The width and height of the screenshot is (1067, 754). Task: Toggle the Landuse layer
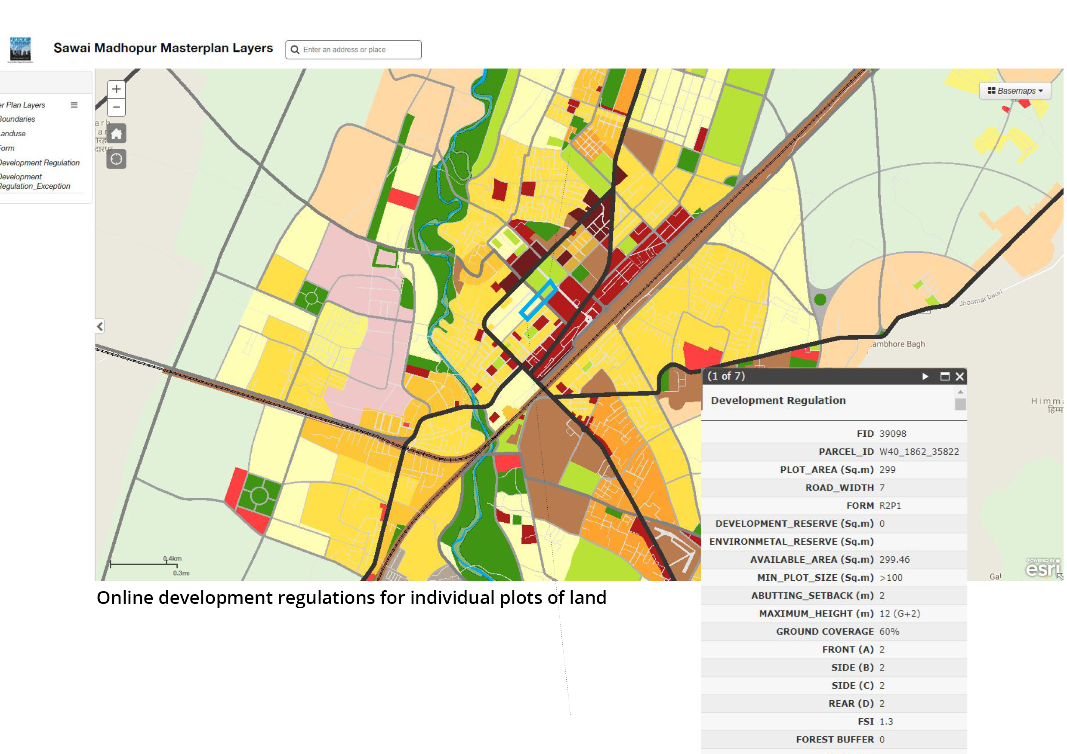(13, 134)
